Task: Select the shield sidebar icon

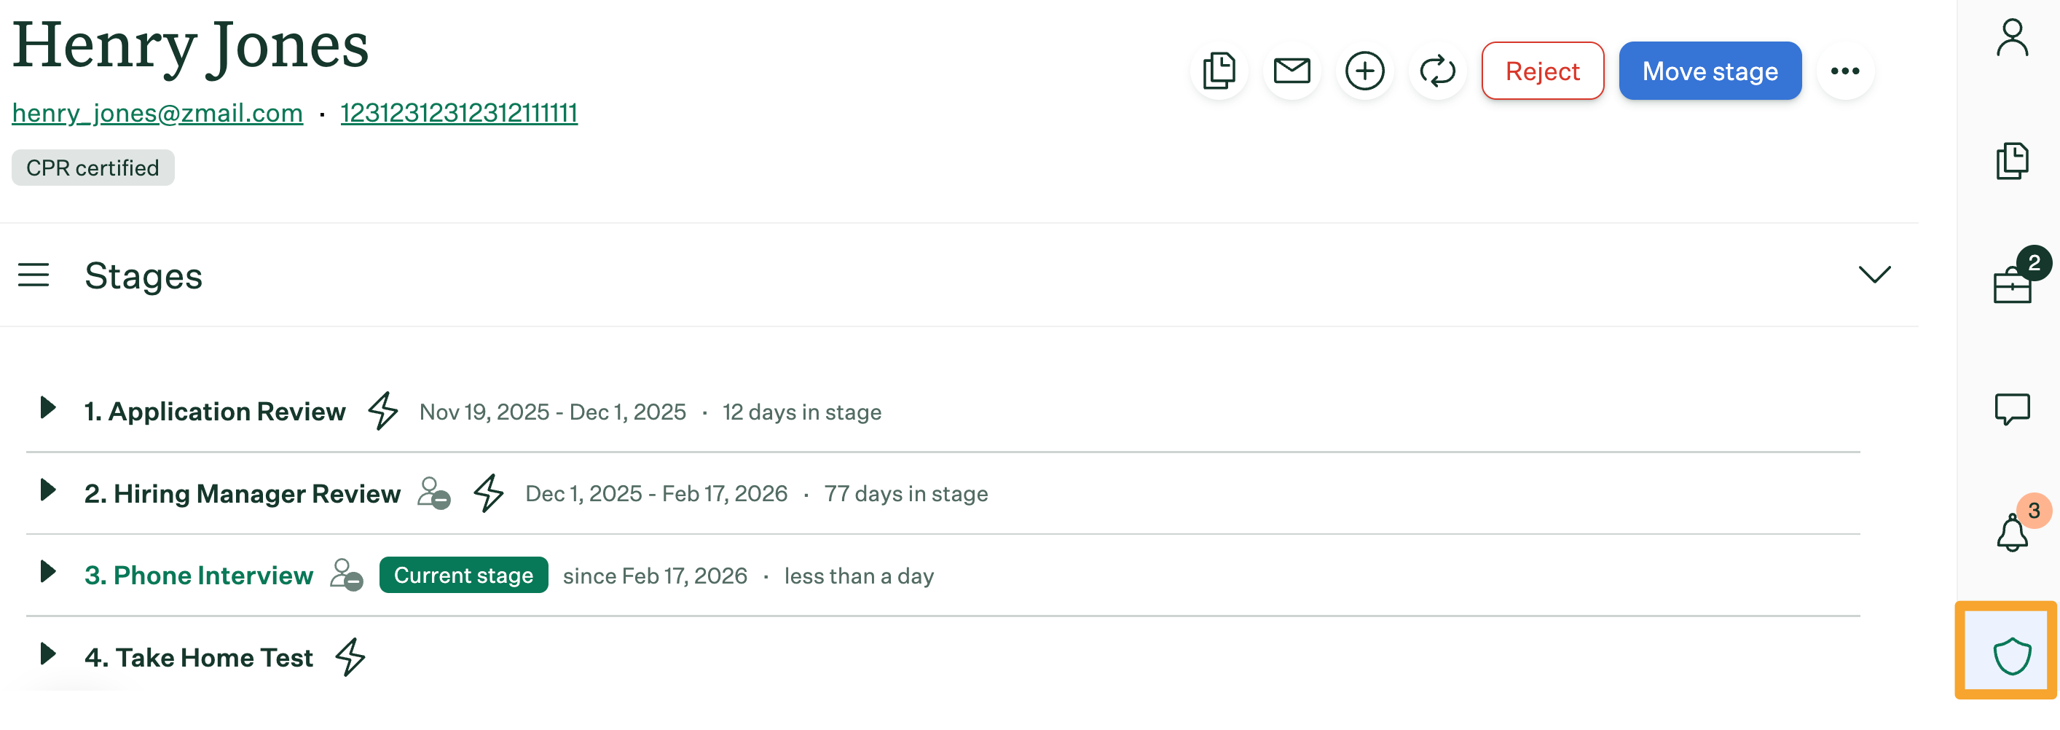Action: click(2011, 656)
